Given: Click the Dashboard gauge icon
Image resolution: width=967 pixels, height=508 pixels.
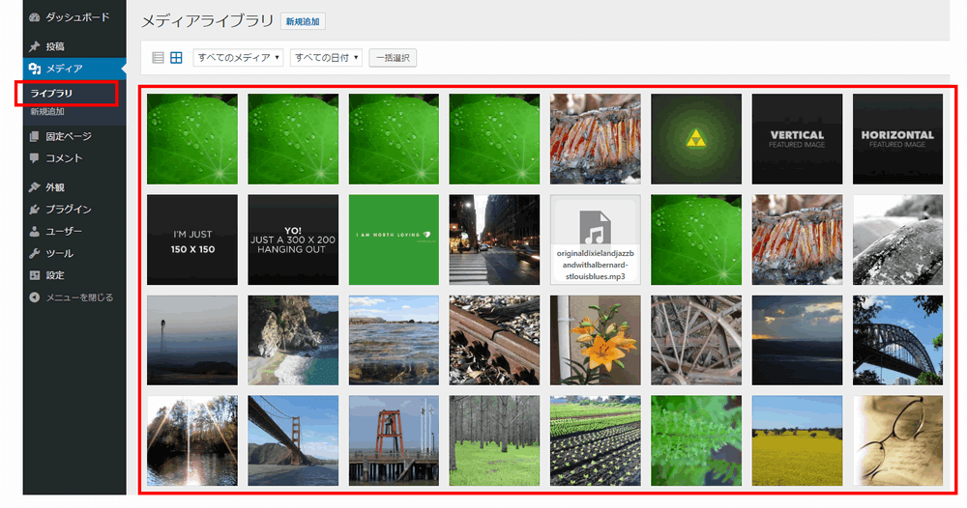Looking at the screenshot, I should 35,17.
